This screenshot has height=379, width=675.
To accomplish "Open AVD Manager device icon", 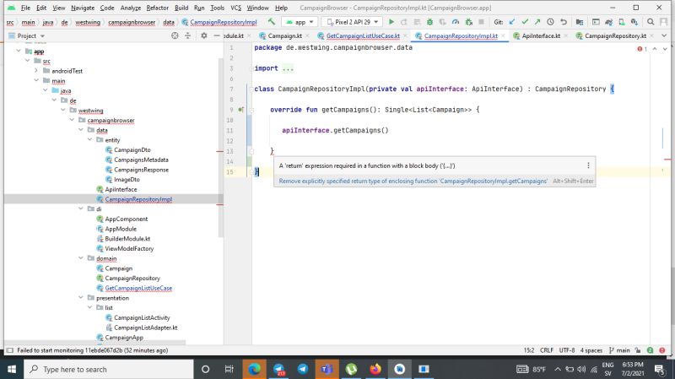I will click(x=622, y=22).
